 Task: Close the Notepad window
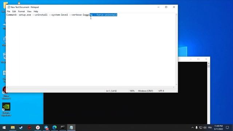[174, 7]
